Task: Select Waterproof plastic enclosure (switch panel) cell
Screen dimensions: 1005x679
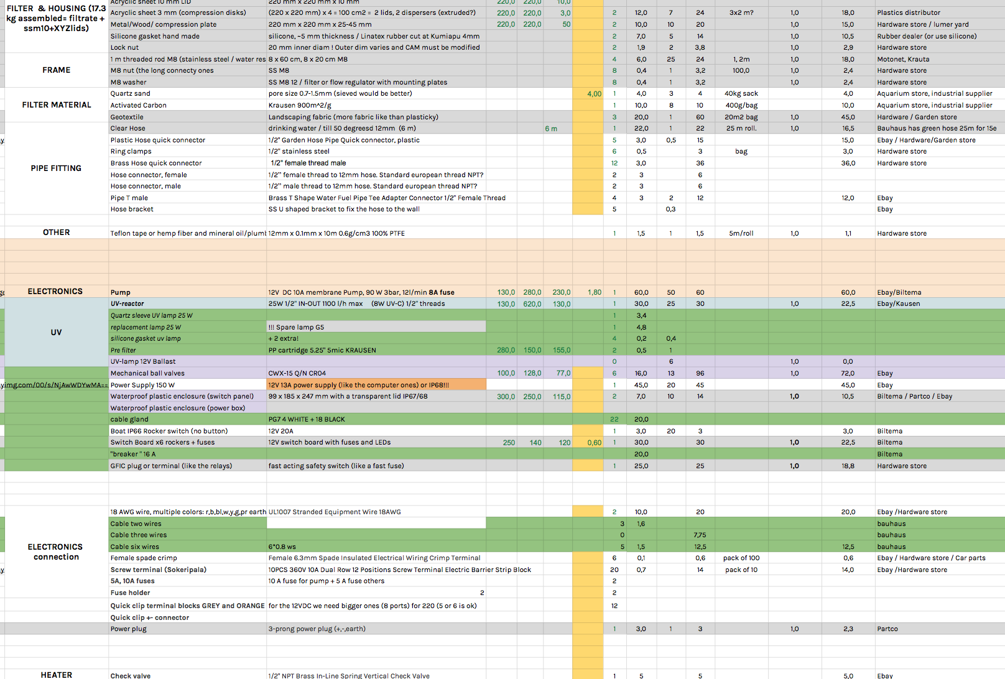Action: click(188, 397)
